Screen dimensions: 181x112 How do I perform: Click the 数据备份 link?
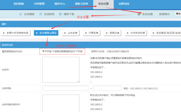[x=164, y=14]
